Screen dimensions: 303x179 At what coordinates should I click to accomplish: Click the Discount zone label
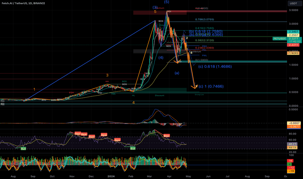click(x=160, y=95)
